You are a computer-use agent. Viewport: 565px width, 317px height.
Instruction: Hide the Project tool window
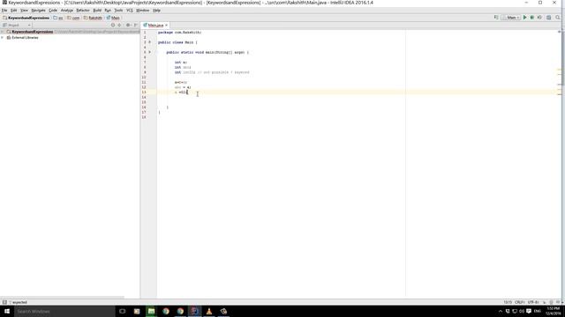[136, 26]
